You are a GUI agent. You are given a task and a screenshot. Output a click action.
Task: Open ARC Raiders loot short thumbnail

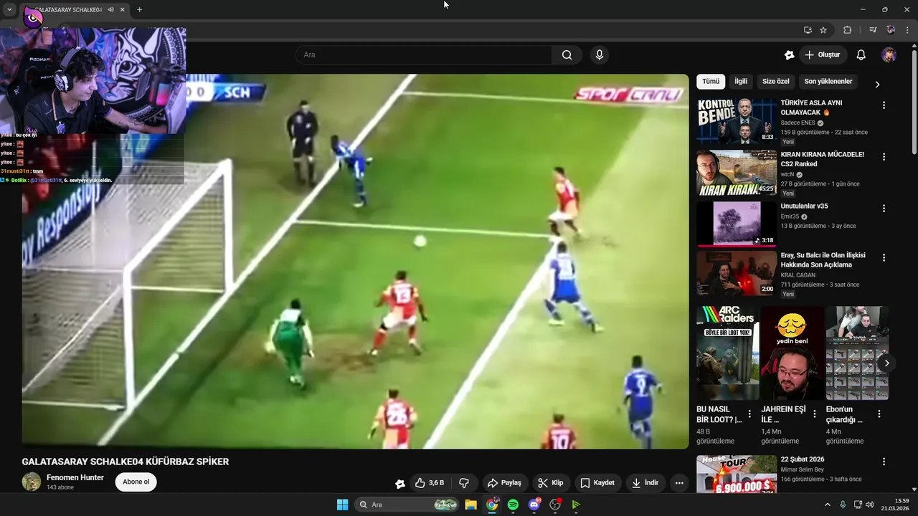[728, 353]
